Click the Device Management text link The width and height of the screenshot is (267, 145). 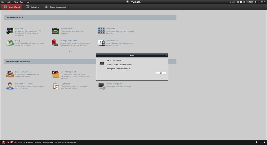(x=23, y=72)
